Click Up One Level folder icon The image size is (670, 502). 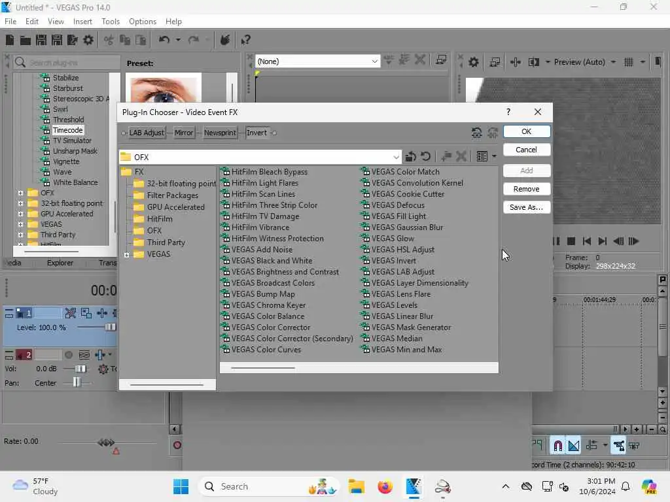pos(411,157)
